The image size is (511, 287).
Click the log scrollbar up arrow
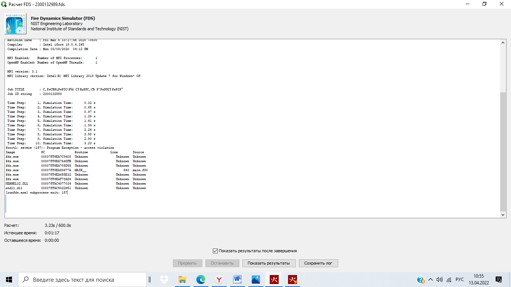[503, 43]
